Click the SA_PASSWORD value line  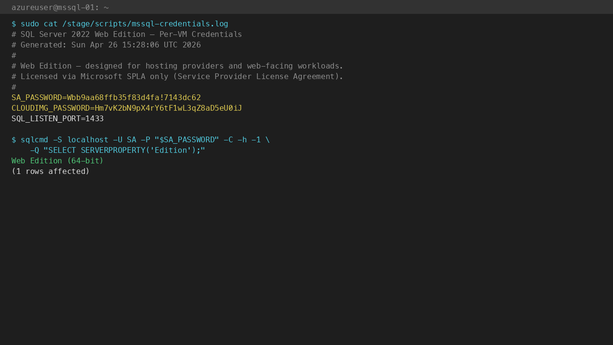tap(106, 98)
